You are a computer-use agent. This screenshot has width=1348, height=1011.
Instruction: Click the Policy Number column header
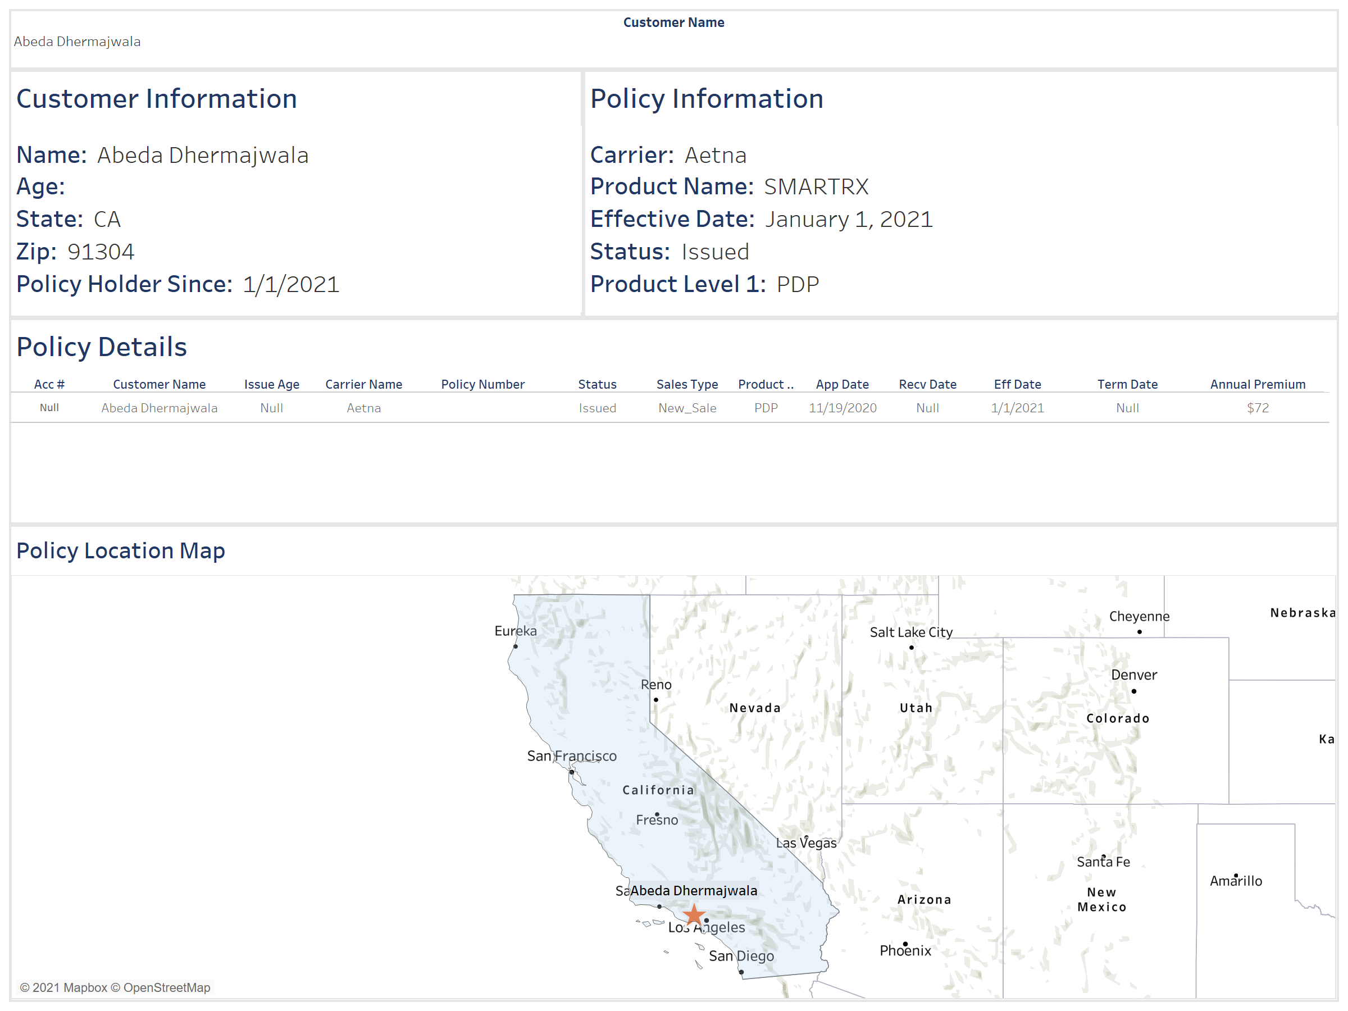482,384
